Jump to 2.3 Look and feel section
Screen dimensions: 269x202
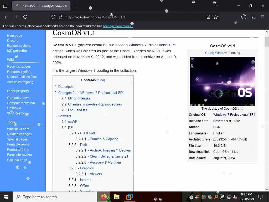click(x=78, y=110)
